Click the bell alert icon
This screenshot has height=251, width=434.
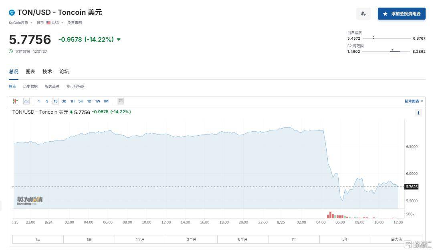[363, 14]
